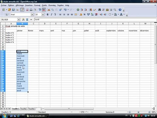Decrease indent
The width and height of the screenshot is (157, 118).
click(101, 14)
